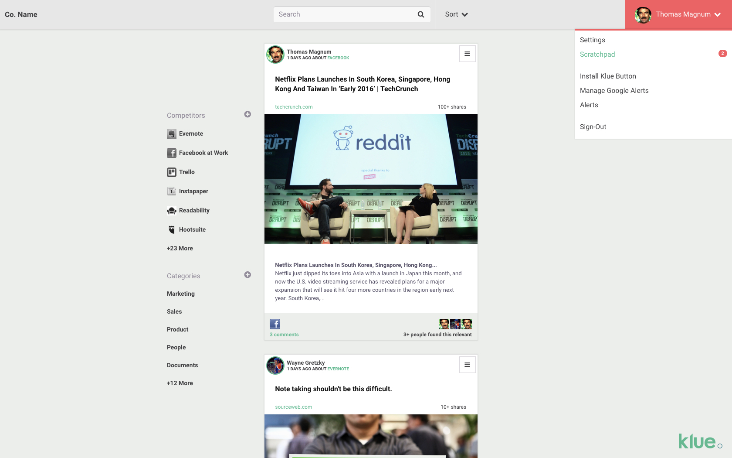Open 'Note taking shouldn't be this difficult' headline

point(333,389)
